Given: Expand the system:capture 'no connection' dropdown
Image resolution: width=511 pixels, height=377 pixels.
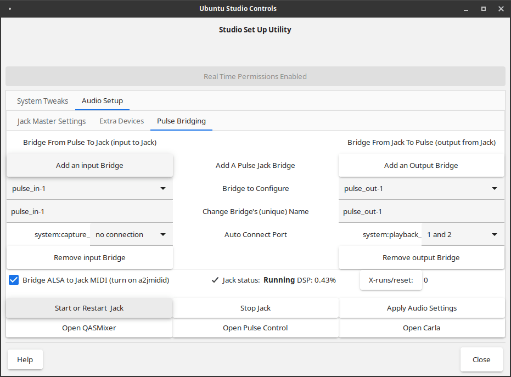Looking at the screenshot, I should pyautogui.click(x=131, y=234).
